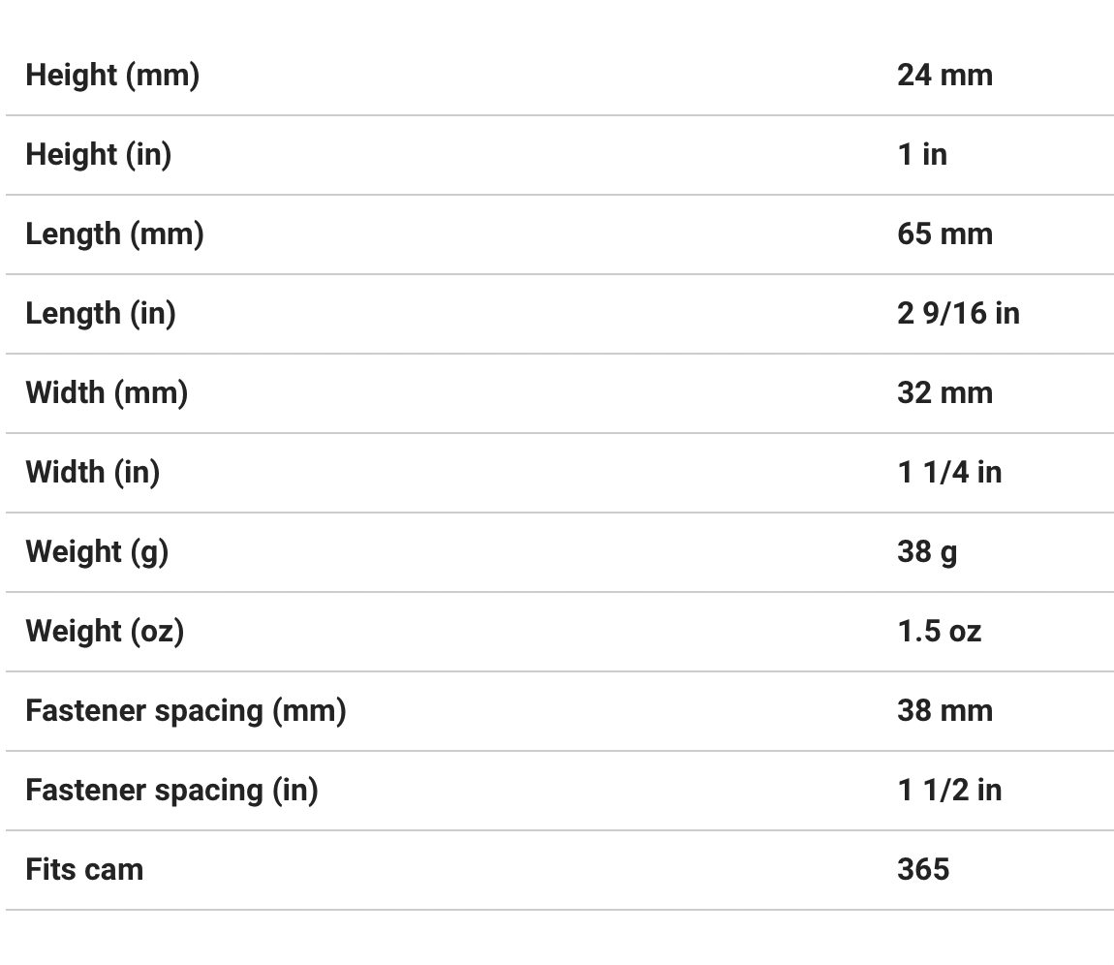Select the "65 mm" length value
The height and width of the screenshot is (965, 1114).
944,233
